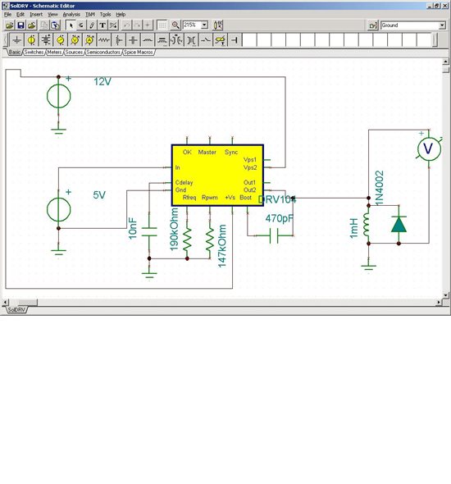This screenshot has width=451, height=484.
Task: Collapse the component bar left handle
Action: [6, 40]
